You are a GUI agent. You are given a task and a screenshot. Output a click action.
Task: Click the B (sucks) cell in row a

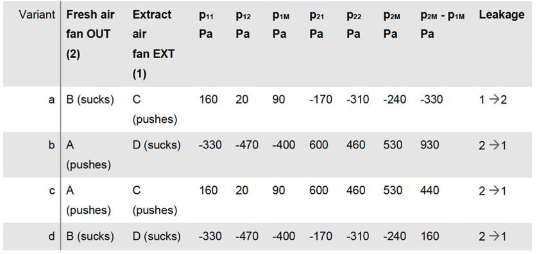[90, 100]
